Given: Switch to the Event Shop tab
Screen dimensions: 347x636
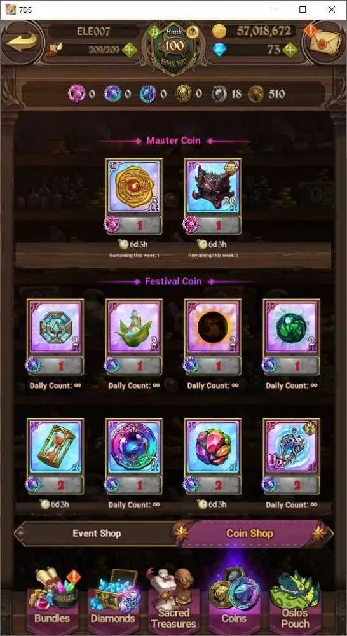Looking at the screenshot, I should click(x=97, y=534).
